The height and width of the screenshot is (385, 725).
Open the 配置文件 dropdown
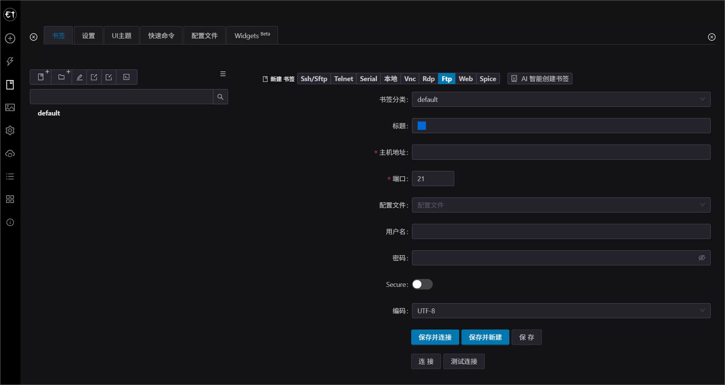pos(561,205)
